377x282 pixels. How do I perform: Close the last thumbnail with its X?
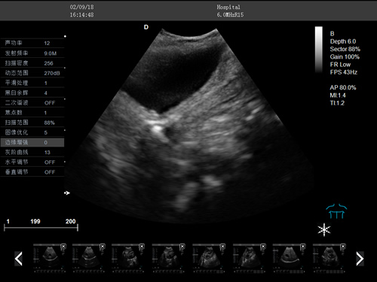point(343,247)
